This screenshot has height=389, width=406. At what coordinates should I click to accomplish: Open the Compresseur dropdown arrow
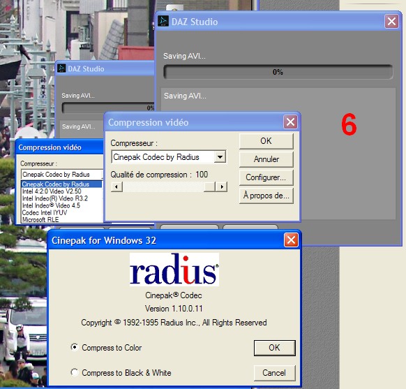click(220, 157)
